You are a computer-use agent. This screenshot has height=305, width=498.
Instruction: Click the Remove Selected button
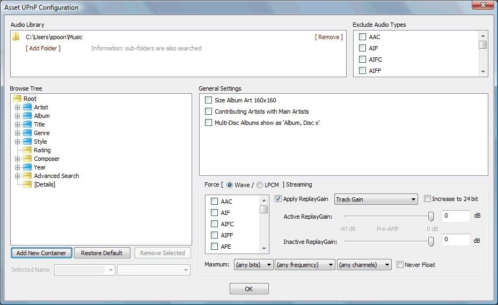pos(162,253)
